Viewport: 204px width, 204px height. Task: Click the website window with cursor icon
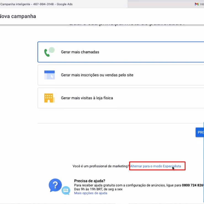(x=49, y=75)
